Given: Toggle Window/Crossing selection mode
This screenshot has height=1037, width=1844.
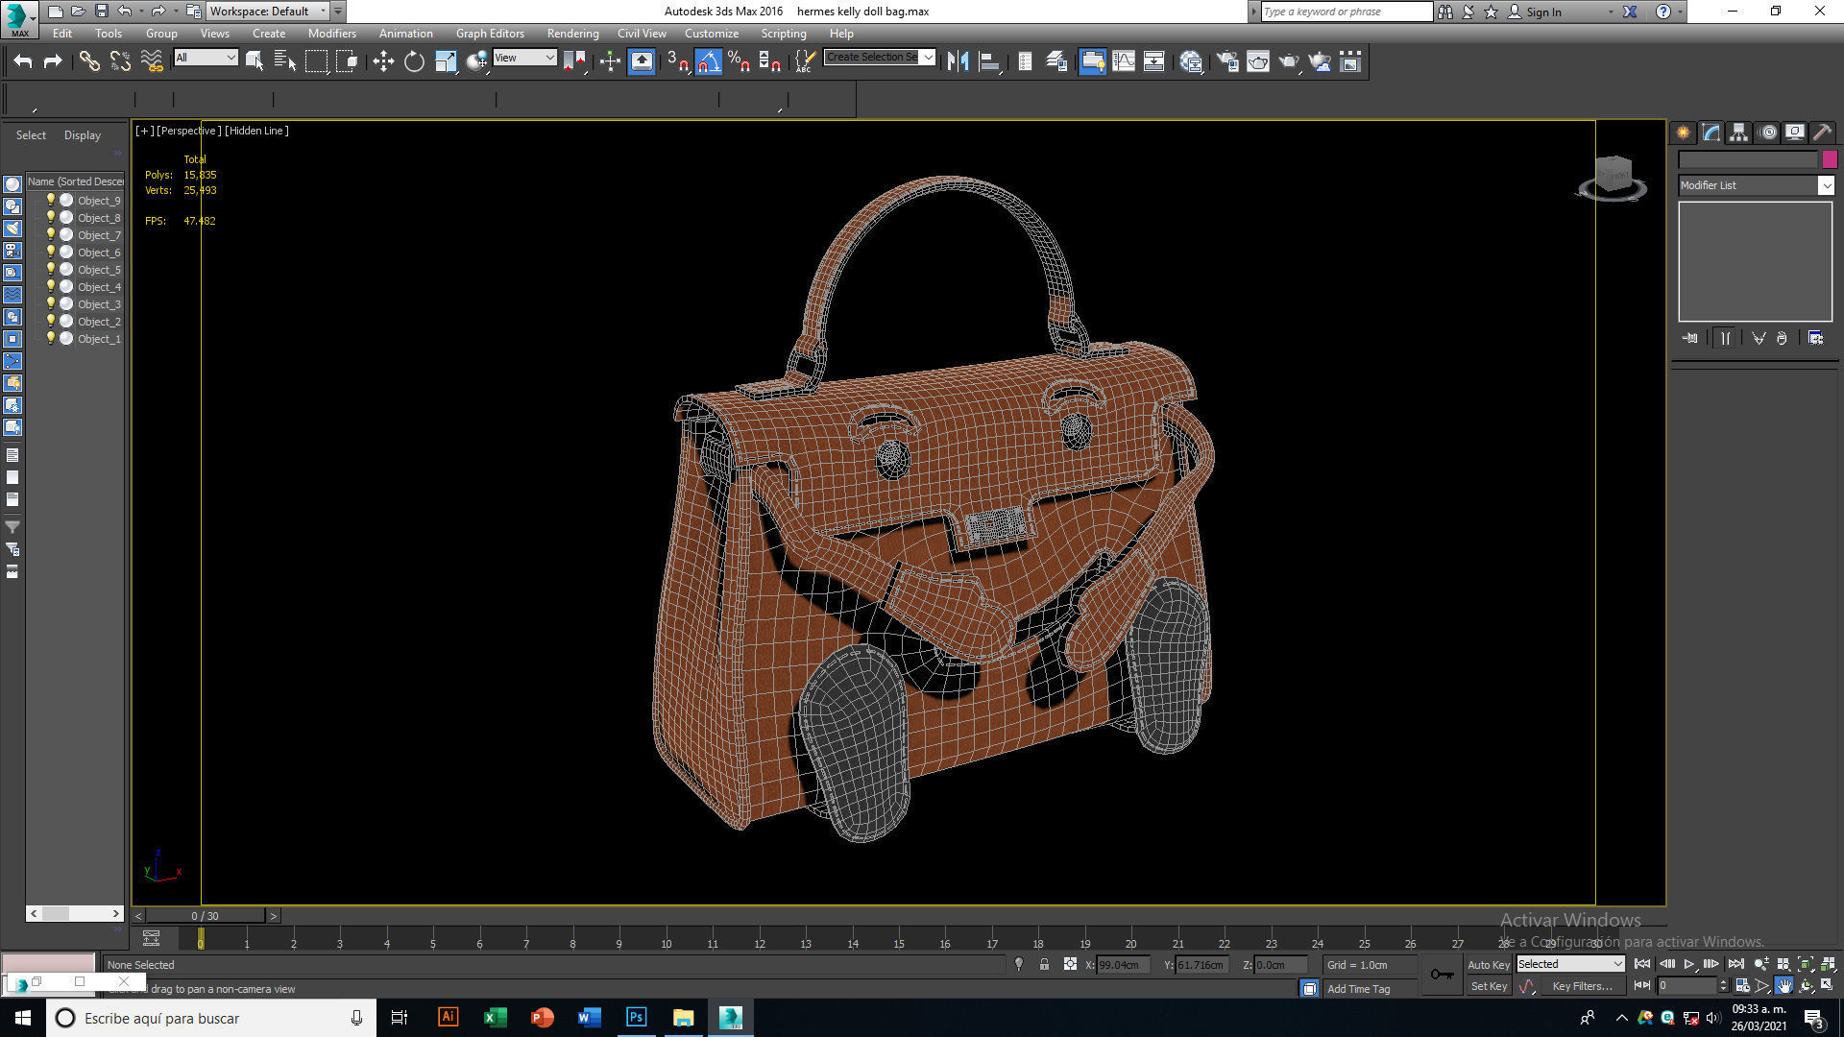Looking at the screenshot, I should click(347, 61).
